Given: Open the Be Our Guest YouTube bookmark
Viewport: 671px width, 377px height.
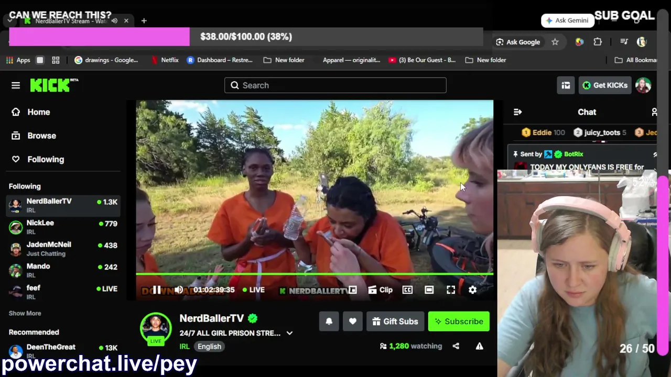Looking at the screenshot, I should click(422, 60).
